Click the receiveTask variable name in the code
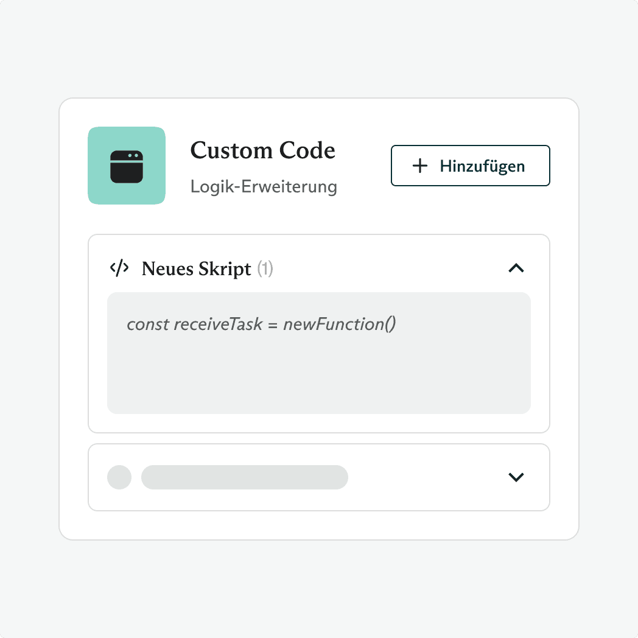Image resolution: width=638 pixels, height=638 pixels. click(218, 324)
